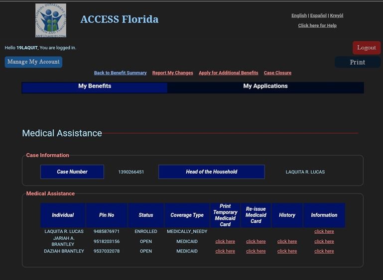Click the name JARIAH A. BRANTLEY

pos(63,241)
